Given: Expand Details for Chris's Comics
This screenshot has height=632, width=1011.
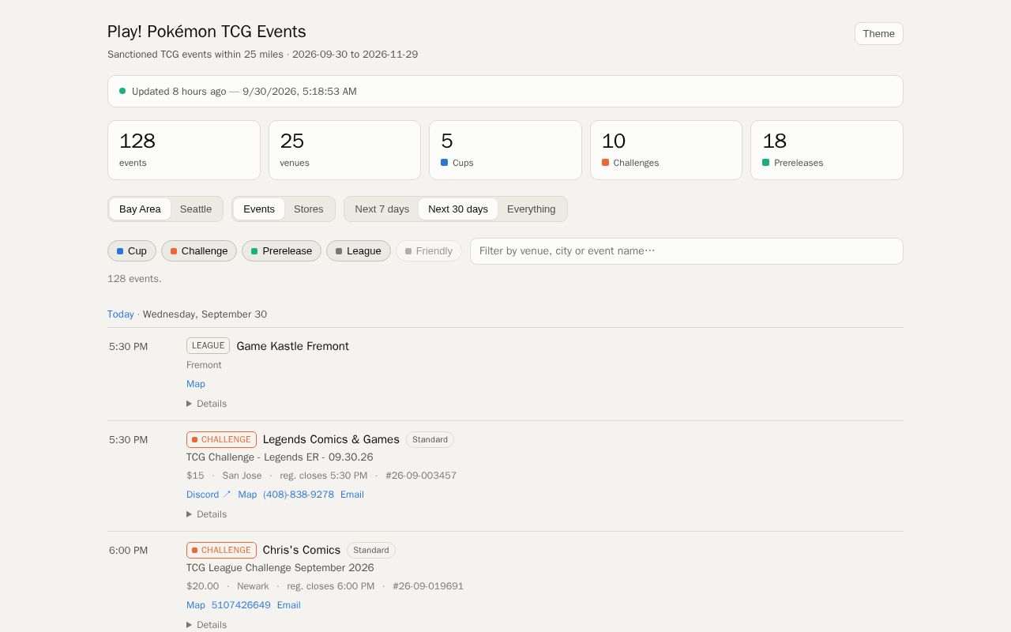Looking at the screenshot, I should pos(207,625).
